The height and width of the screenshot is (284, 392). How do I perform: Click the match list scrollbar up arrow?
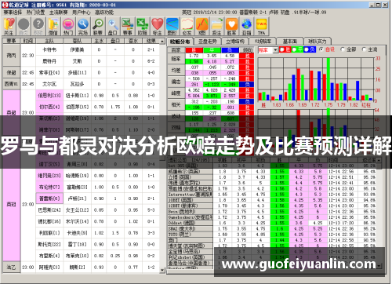point(162,42)
